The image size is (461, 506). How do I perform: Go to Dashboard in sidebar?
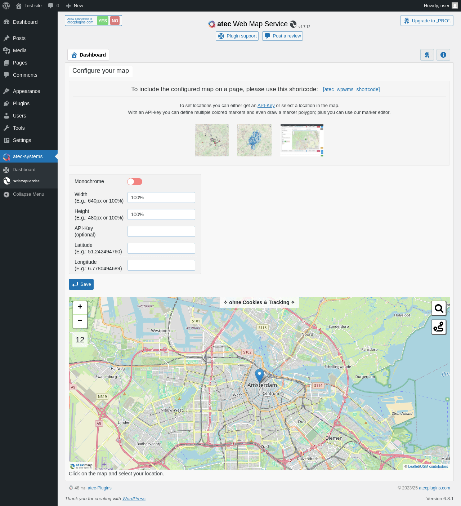(29, 22)
